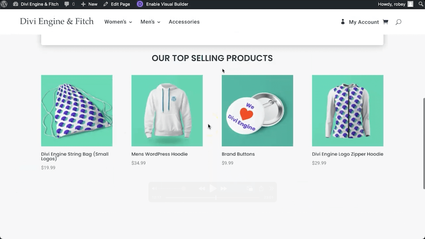Click the person icon beside My Account
425x239 pixels.
pos(343,22)
